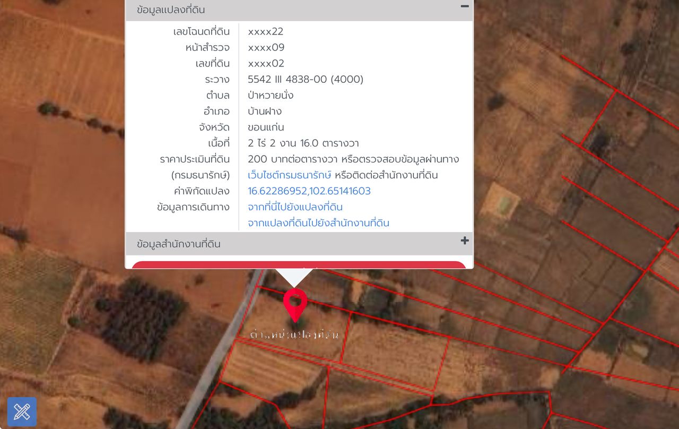Screen dimensions: 679x429
Task: Click the gray road on the map
Action: click(x=212, y=372)
